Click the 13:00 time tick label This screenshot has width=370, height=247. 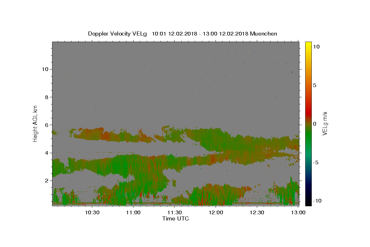(x=298, y=212)
